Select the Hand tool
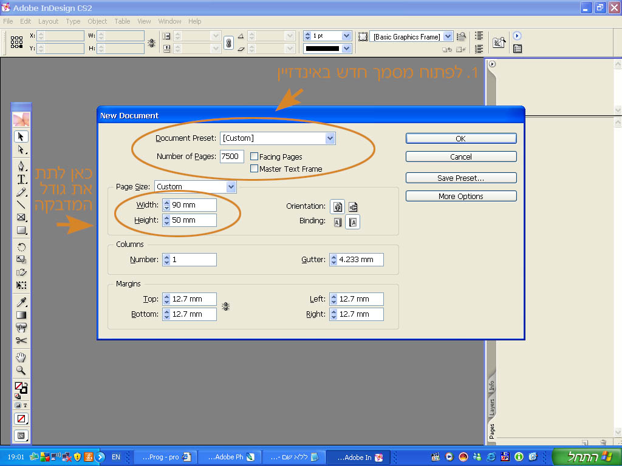Screen dimensions: 622x466 21,357
